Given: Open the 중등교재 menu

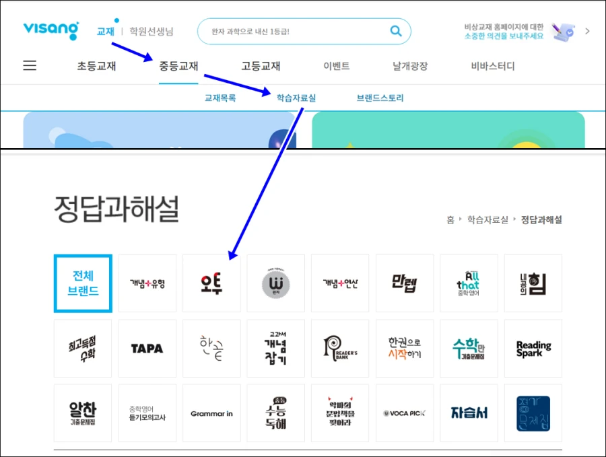Looking at the screenshot, I should point(178,66).
